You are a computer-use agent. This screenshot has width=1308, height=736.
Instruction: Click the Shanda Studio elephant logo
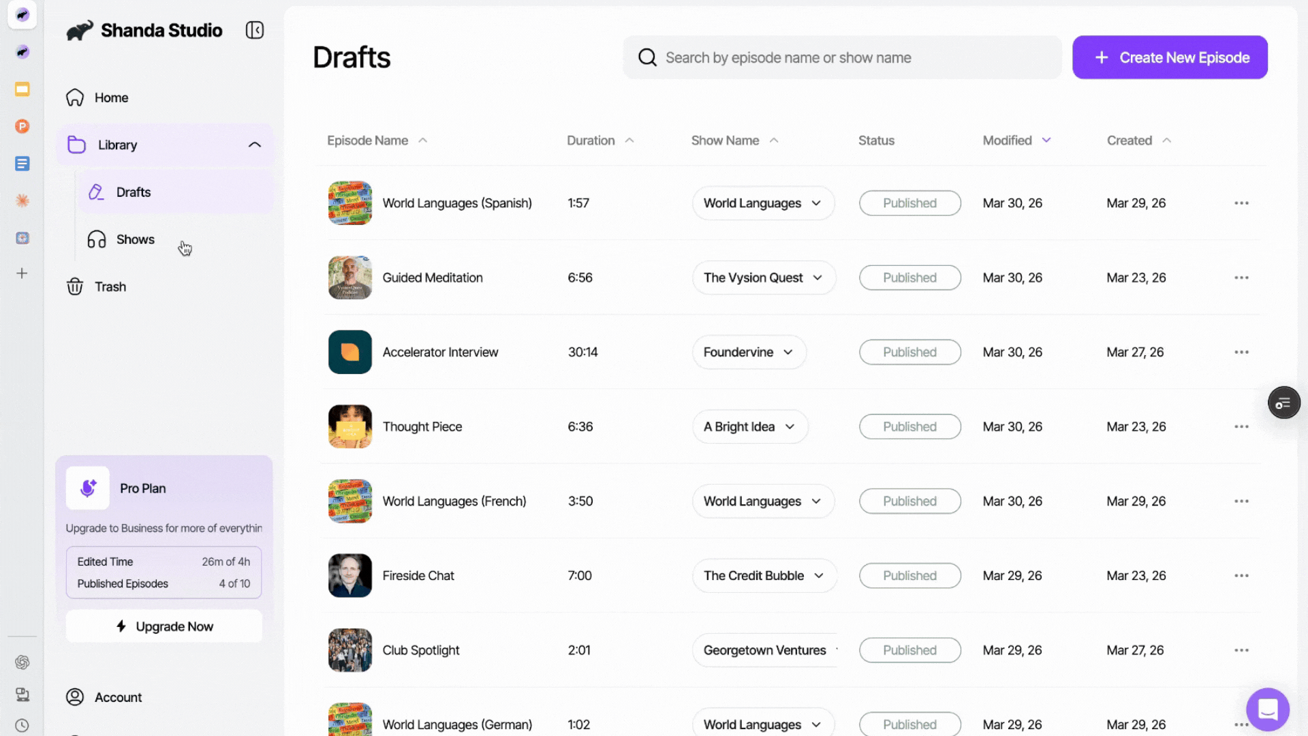80,31
